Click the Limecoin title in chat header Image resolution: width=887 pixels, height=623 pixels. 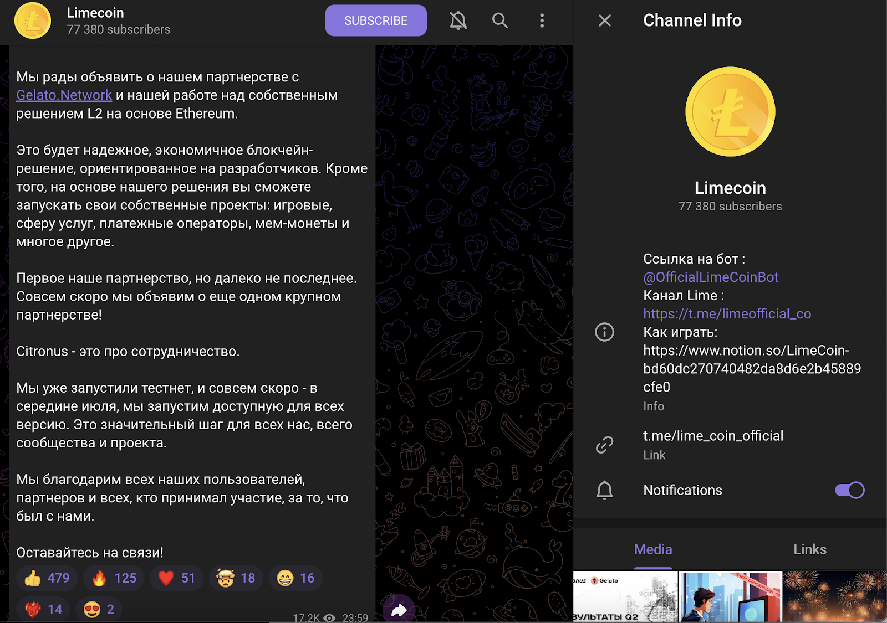95,13
